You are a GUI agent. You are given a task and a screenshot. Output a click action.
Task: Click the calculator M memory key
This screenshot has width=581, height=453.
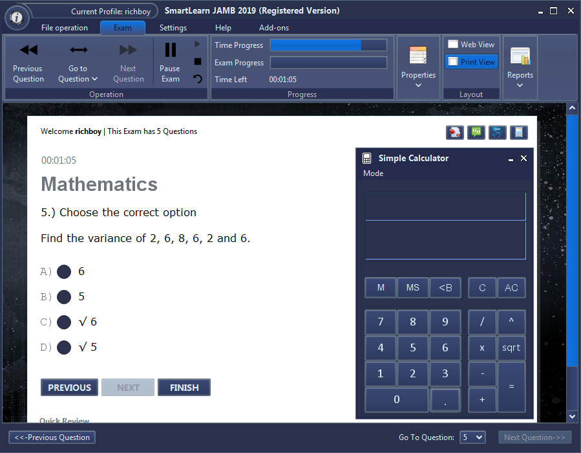pos(381,287)
